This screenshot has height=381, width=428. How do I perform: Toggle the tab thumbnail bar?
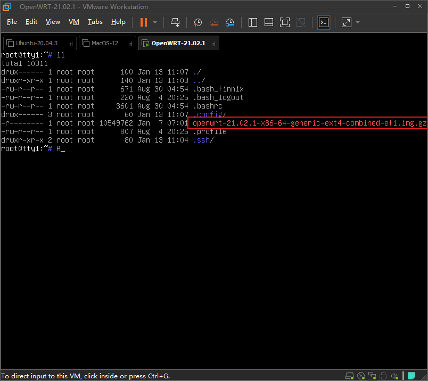point(269,22)
